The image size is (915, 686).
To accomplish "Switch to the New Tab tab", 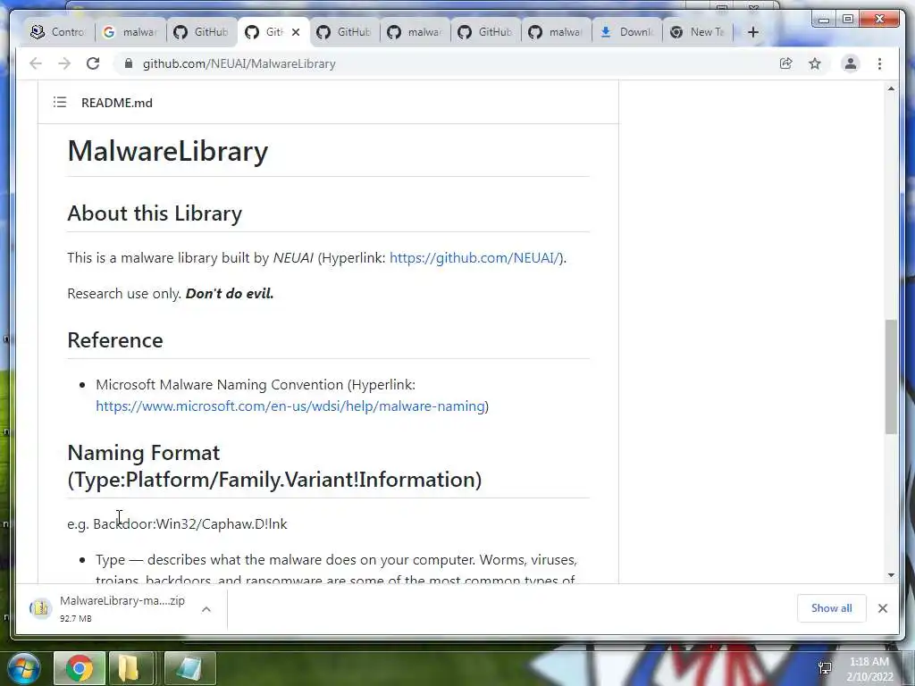I will (x=698, y=32).
